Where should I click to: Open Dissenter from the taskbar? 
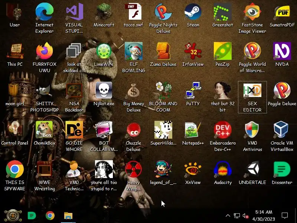click(x=32, y=216)
